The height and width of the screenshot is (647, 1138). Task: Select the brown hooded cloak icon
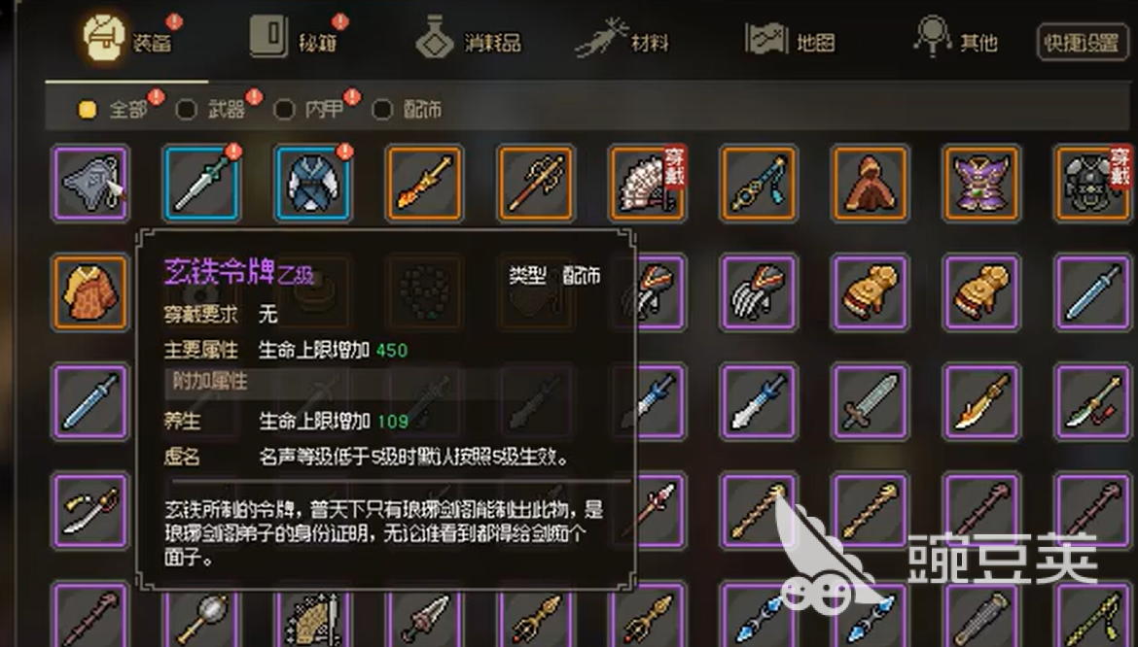870,183
